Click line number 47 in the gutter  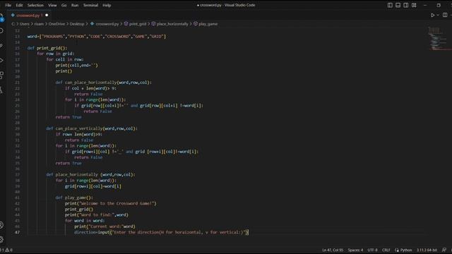tap(17, 232)
